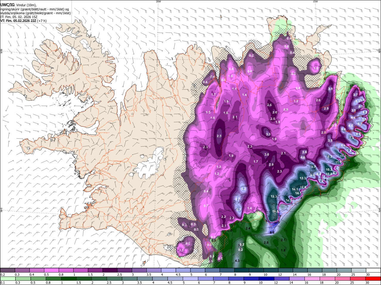Click the rain swatch between 25 and 30
The height and width of the screenshot is (285, 381).
[358, 279]
